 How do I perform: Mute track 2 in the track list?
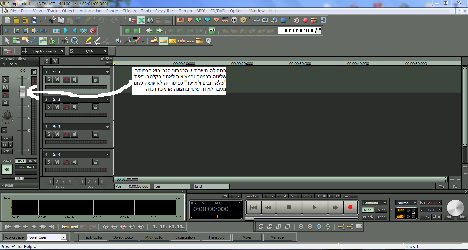[57, 107]
